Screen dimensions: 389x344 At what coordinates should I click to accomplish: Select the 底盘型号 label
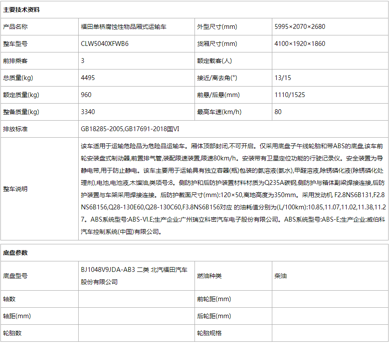pos(15,276)
